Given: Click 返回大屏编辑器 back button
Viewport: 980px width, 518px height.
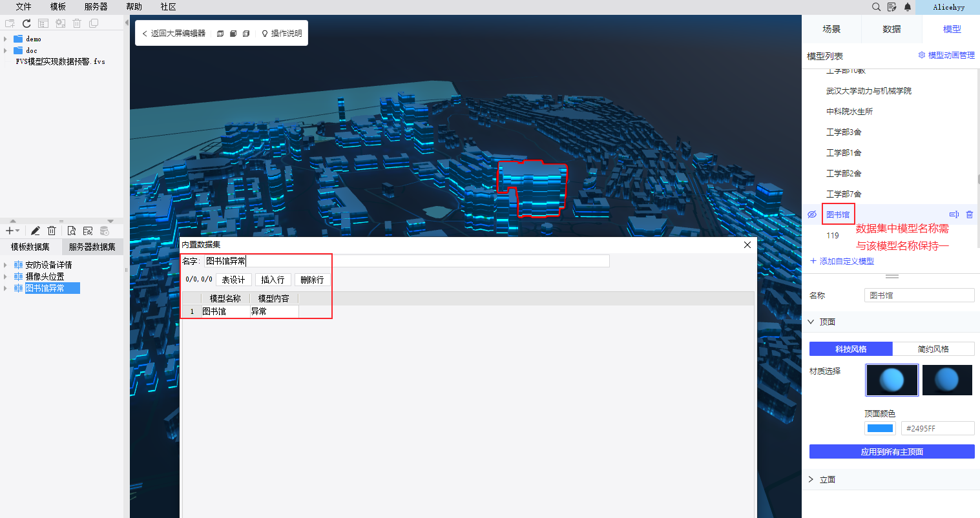Looking at the screenshot, I should [173, 34].
